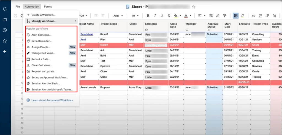Favorite the sheet with title star
The width and height of the screenshot is (282, 135).
(194, 7)
